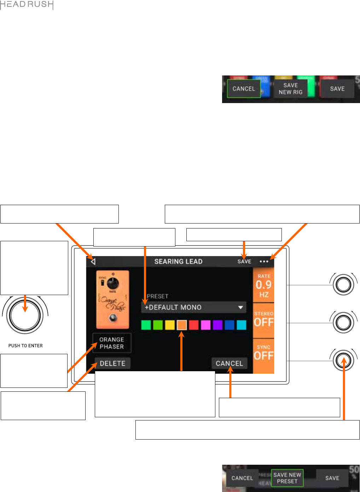360x492 pixels.
Task: Tap the RATE 0.9 HZ parameter
Action: [263, 285]
